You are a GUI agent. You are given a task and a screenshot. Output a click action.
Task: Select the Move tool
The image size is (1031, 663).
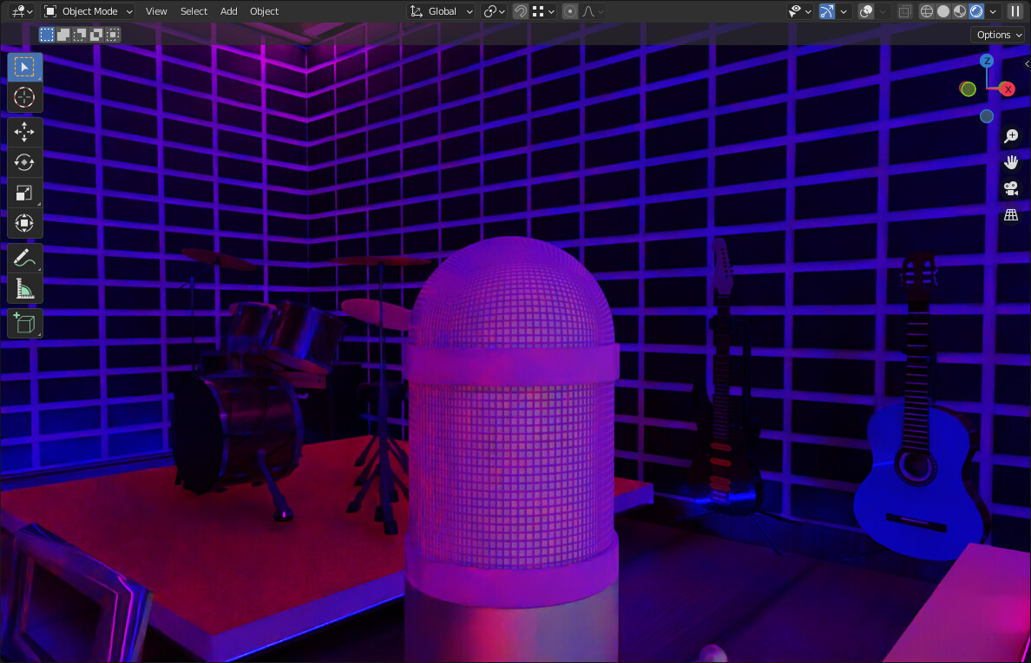pyautogui.click(x=24, y=132)
